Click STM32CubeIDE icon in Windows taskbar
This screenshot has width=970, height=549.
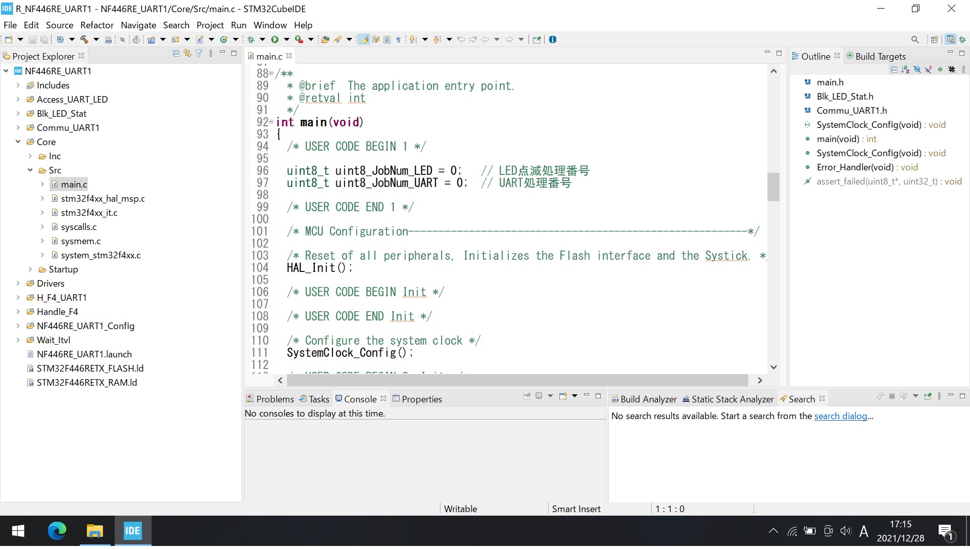click(x=132, y=530)
